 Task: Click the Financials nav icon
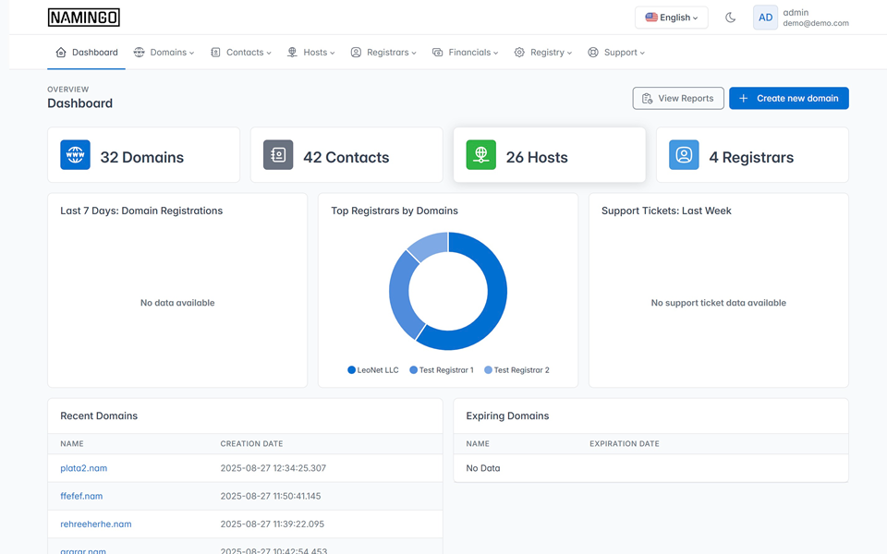(438, 52)
